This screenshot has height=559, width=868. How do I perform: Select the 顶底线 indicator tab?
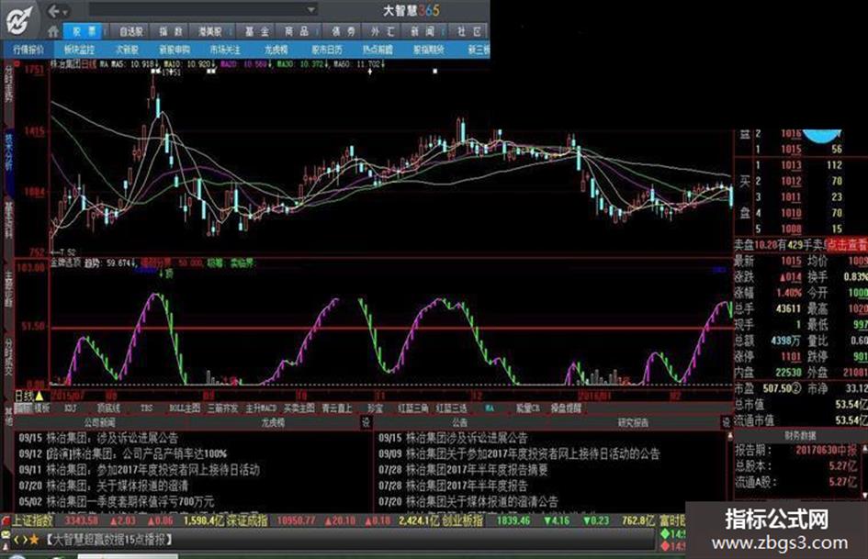coord(108,408)
